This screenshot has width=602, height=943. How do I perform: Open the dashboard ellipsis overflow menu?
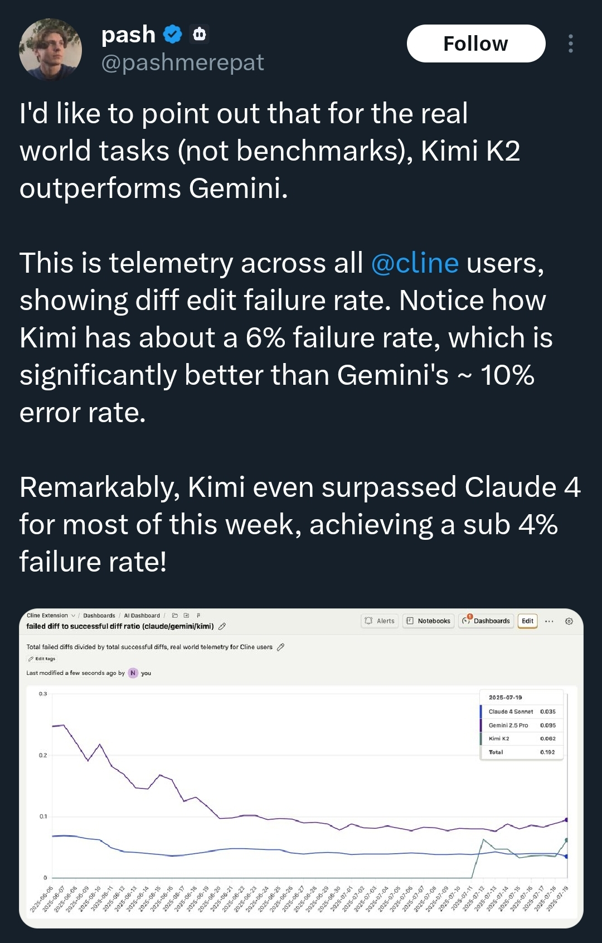(549, 621)
